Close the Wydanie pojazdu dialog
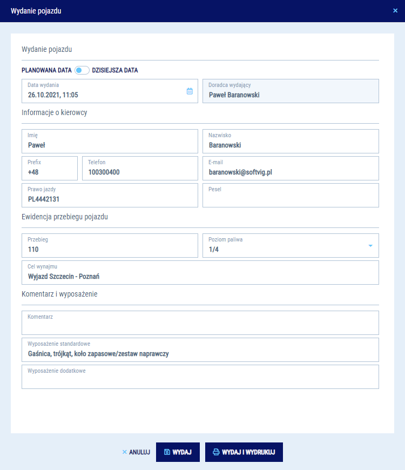This screenshot has width=405, height=470. pyautogui.click(x=395, y=11)
